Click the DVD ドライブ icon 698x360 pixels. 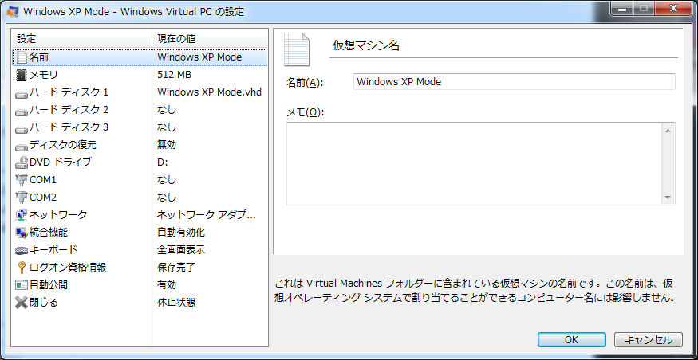click(x=22, y=162)
